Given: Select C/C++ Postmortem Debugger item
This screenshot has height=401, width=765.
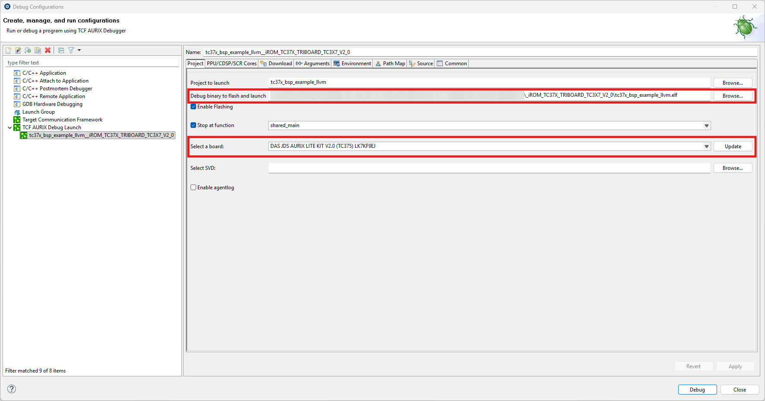Looking at the screenshot, I should click(57, 89).
